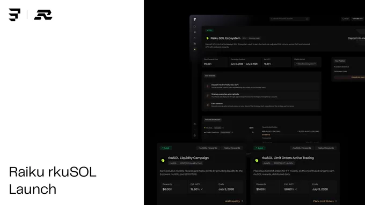The image size is (365, 205).
Task: Click the Raiku logo in the banner header
Action: (43, 15)
